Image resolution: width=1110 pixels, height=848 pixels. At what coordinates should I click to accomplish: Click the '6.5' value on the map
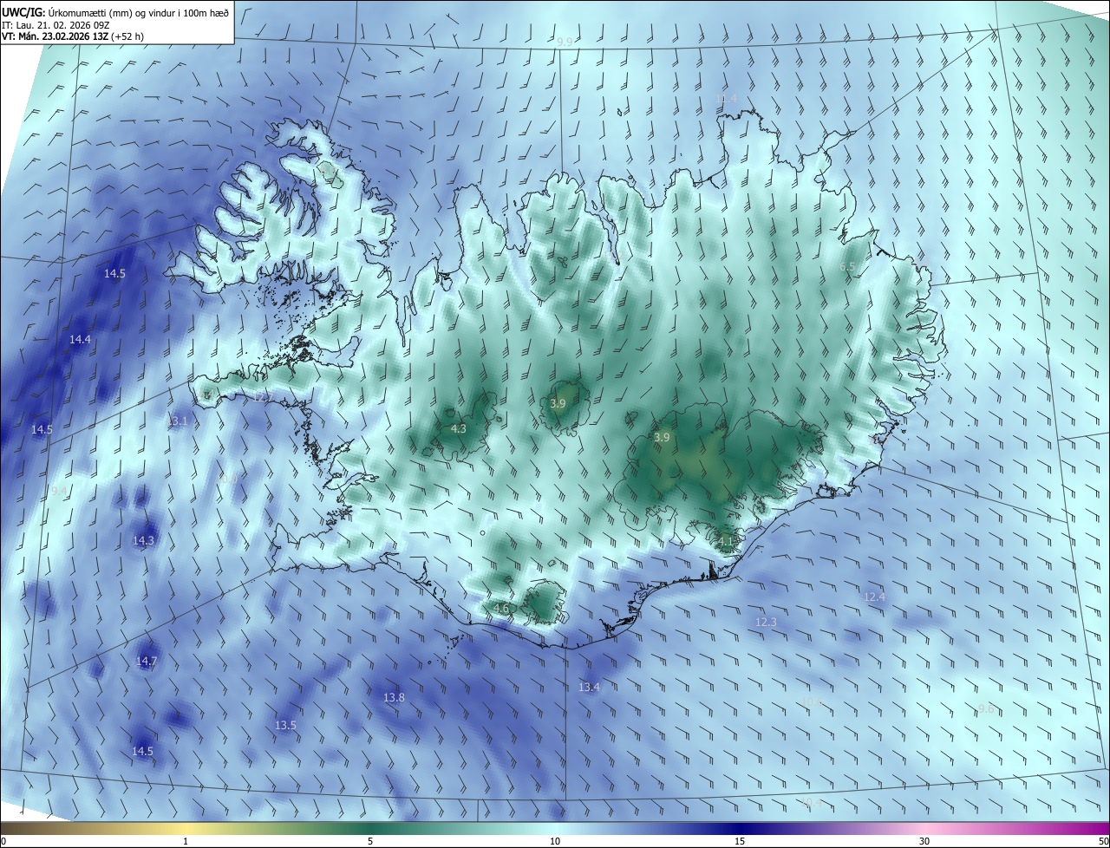[x=847, y=267]
